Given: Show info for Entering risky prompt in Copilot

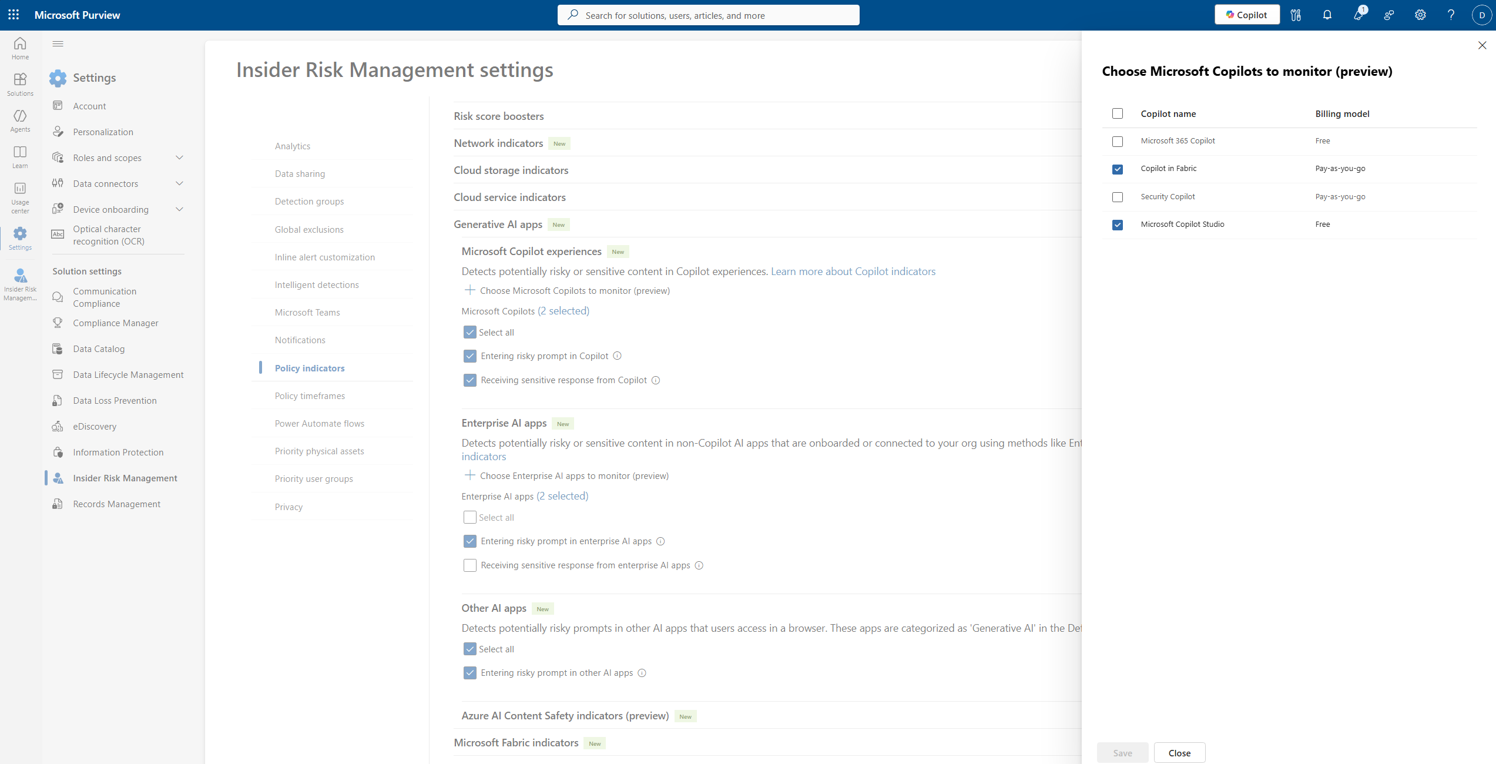Looking at the screenshot, I should pos(617,356).
